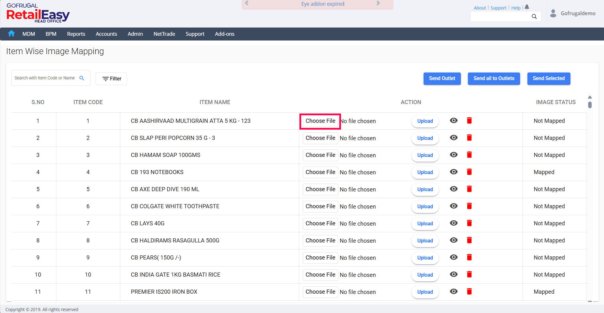Viewport: 604px width, 313px height.
Task: View image of CB AXE DEEP DIVE
Action: tap(454, 189)
